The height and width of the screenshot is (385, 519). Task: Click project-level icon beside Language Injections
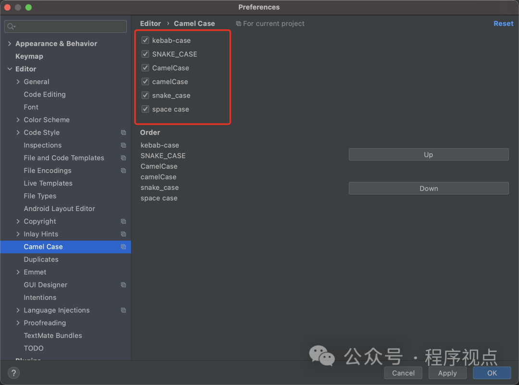[x=124, y=310]
